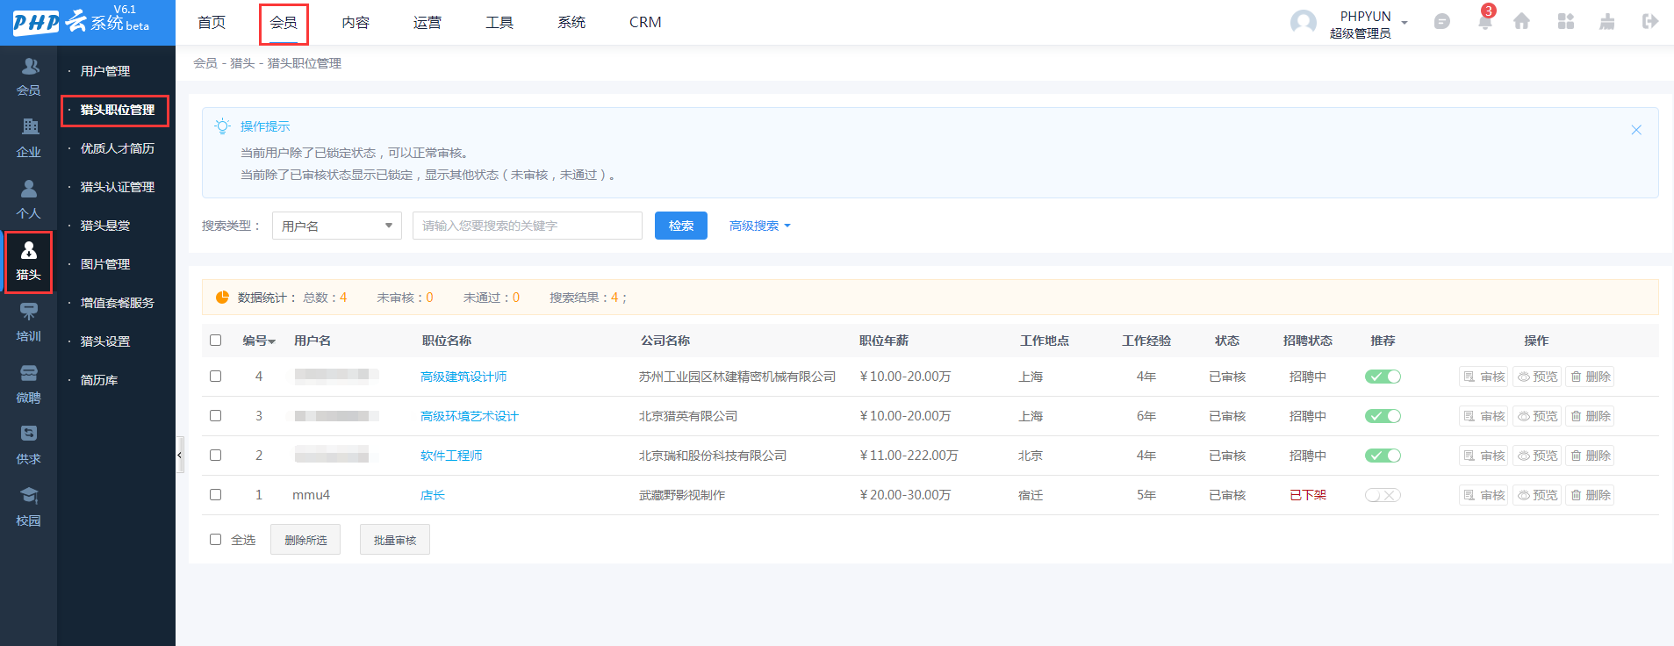Click the 批量审核 button

click(395, 540)
